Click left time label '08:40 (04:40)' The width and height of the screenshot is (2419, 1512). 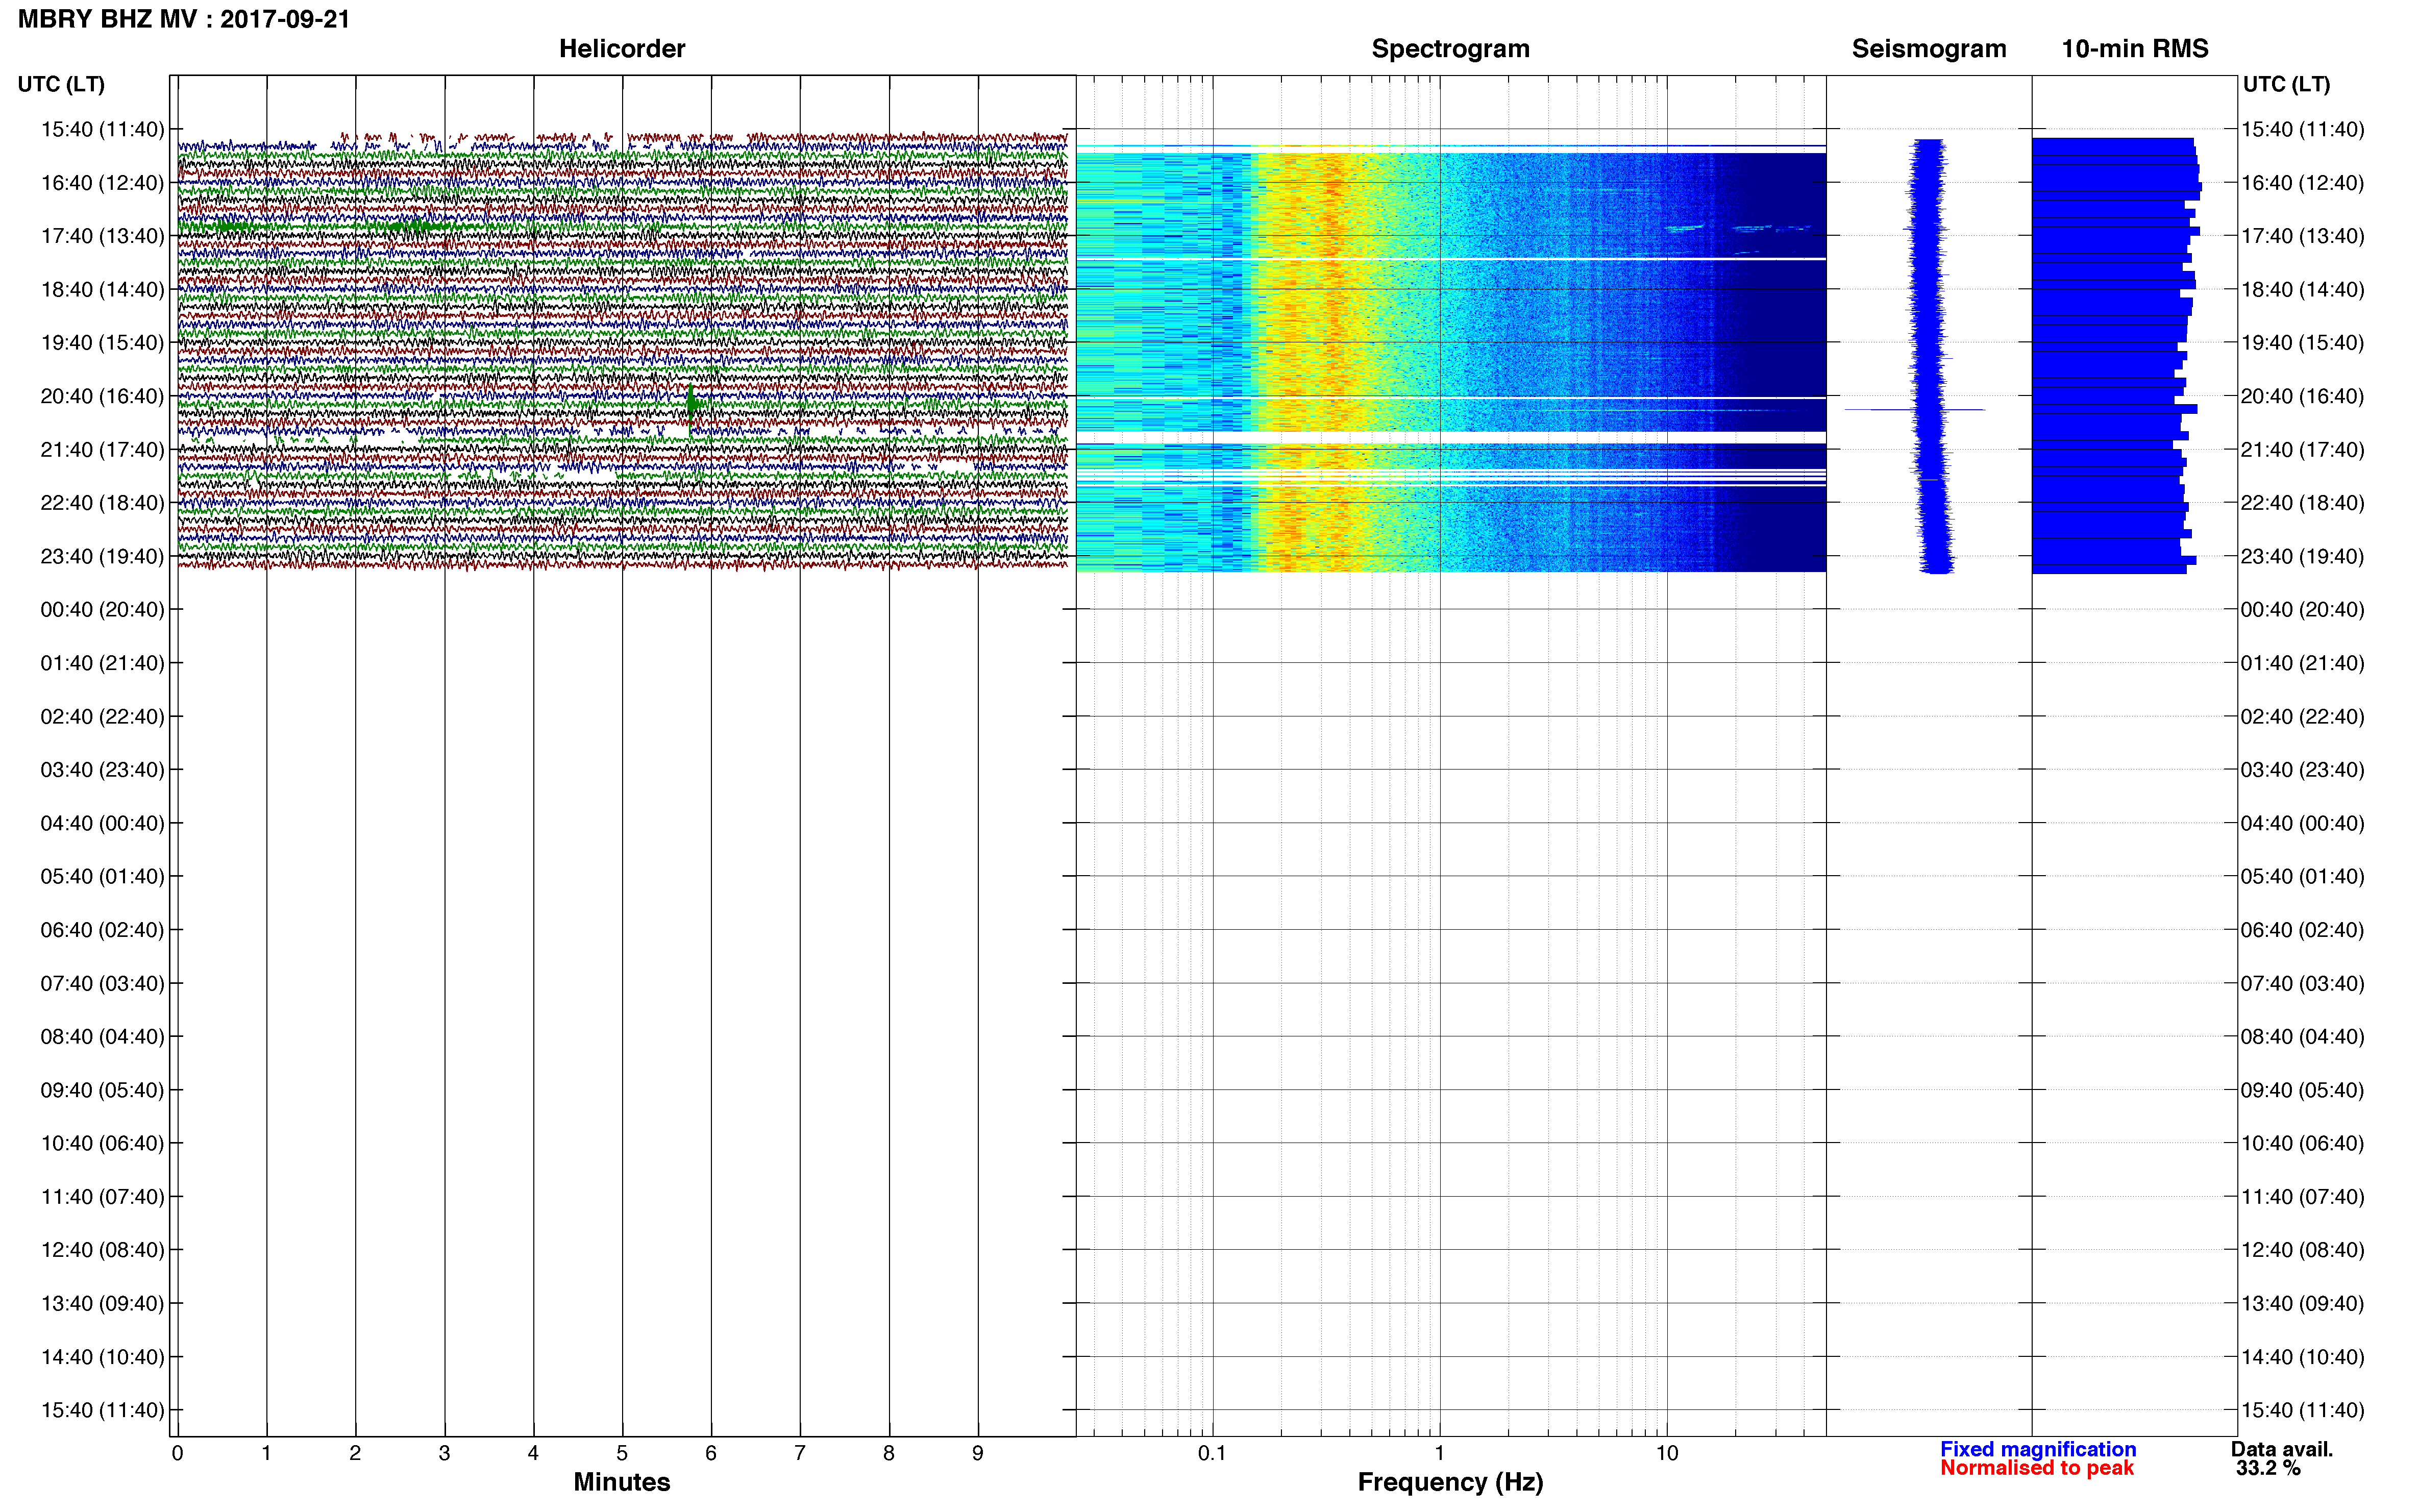coord(102,1036)
